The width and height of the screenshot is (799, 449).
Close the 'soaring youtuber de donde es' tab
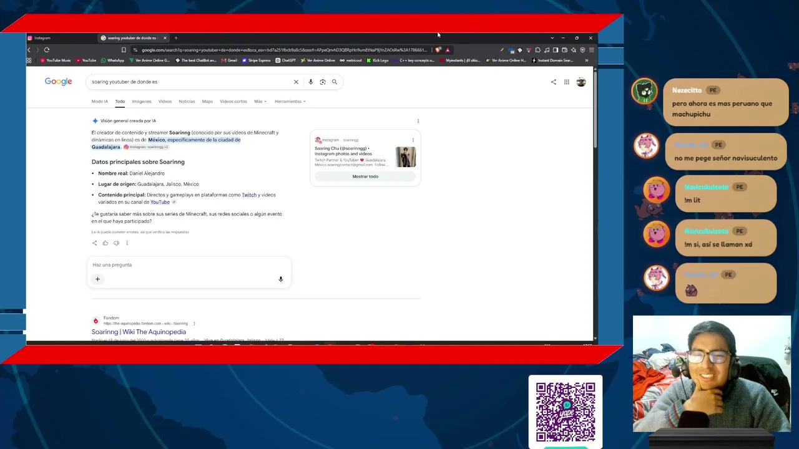click(x=165, y=38)
